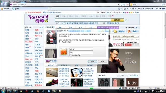Open the 手機版 link at the top right
166x93 pixels.
click(137, 12)
